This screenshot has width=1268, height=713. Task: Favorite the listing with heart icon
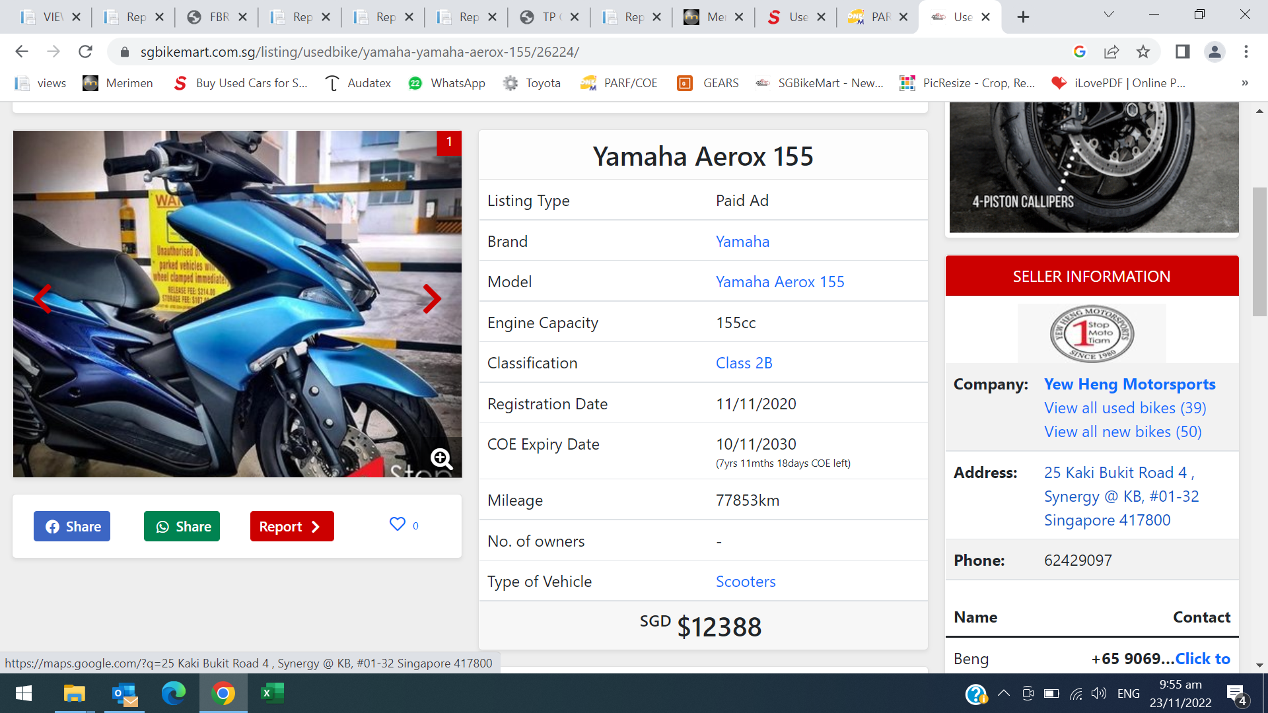398,524
